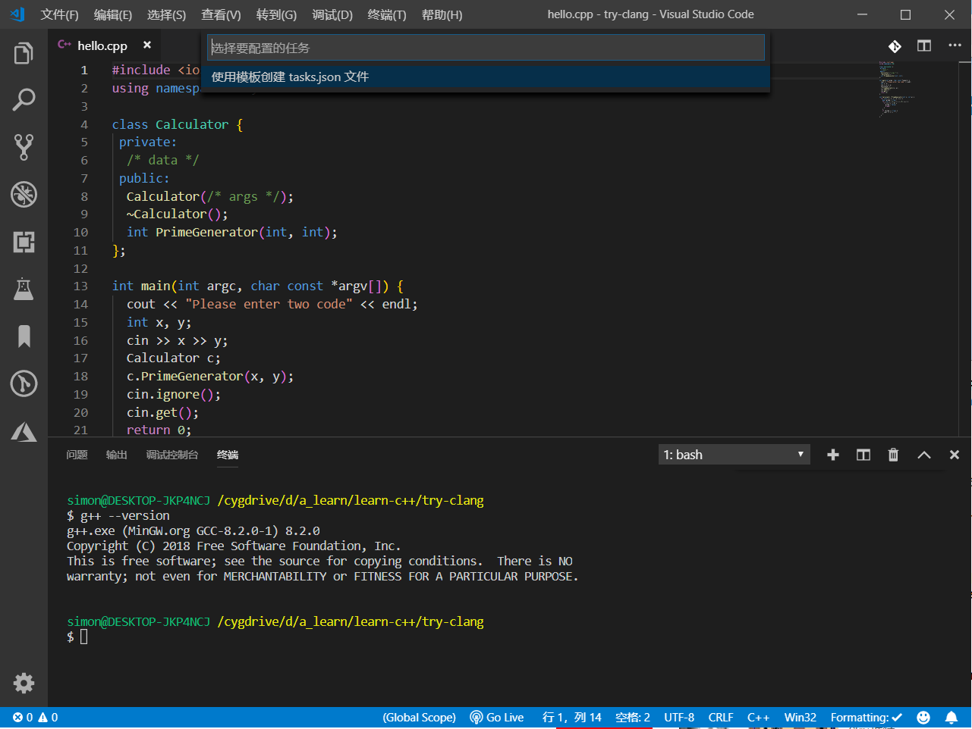Toggle Formatting checkmark in status bar

(x=867, y=718)
